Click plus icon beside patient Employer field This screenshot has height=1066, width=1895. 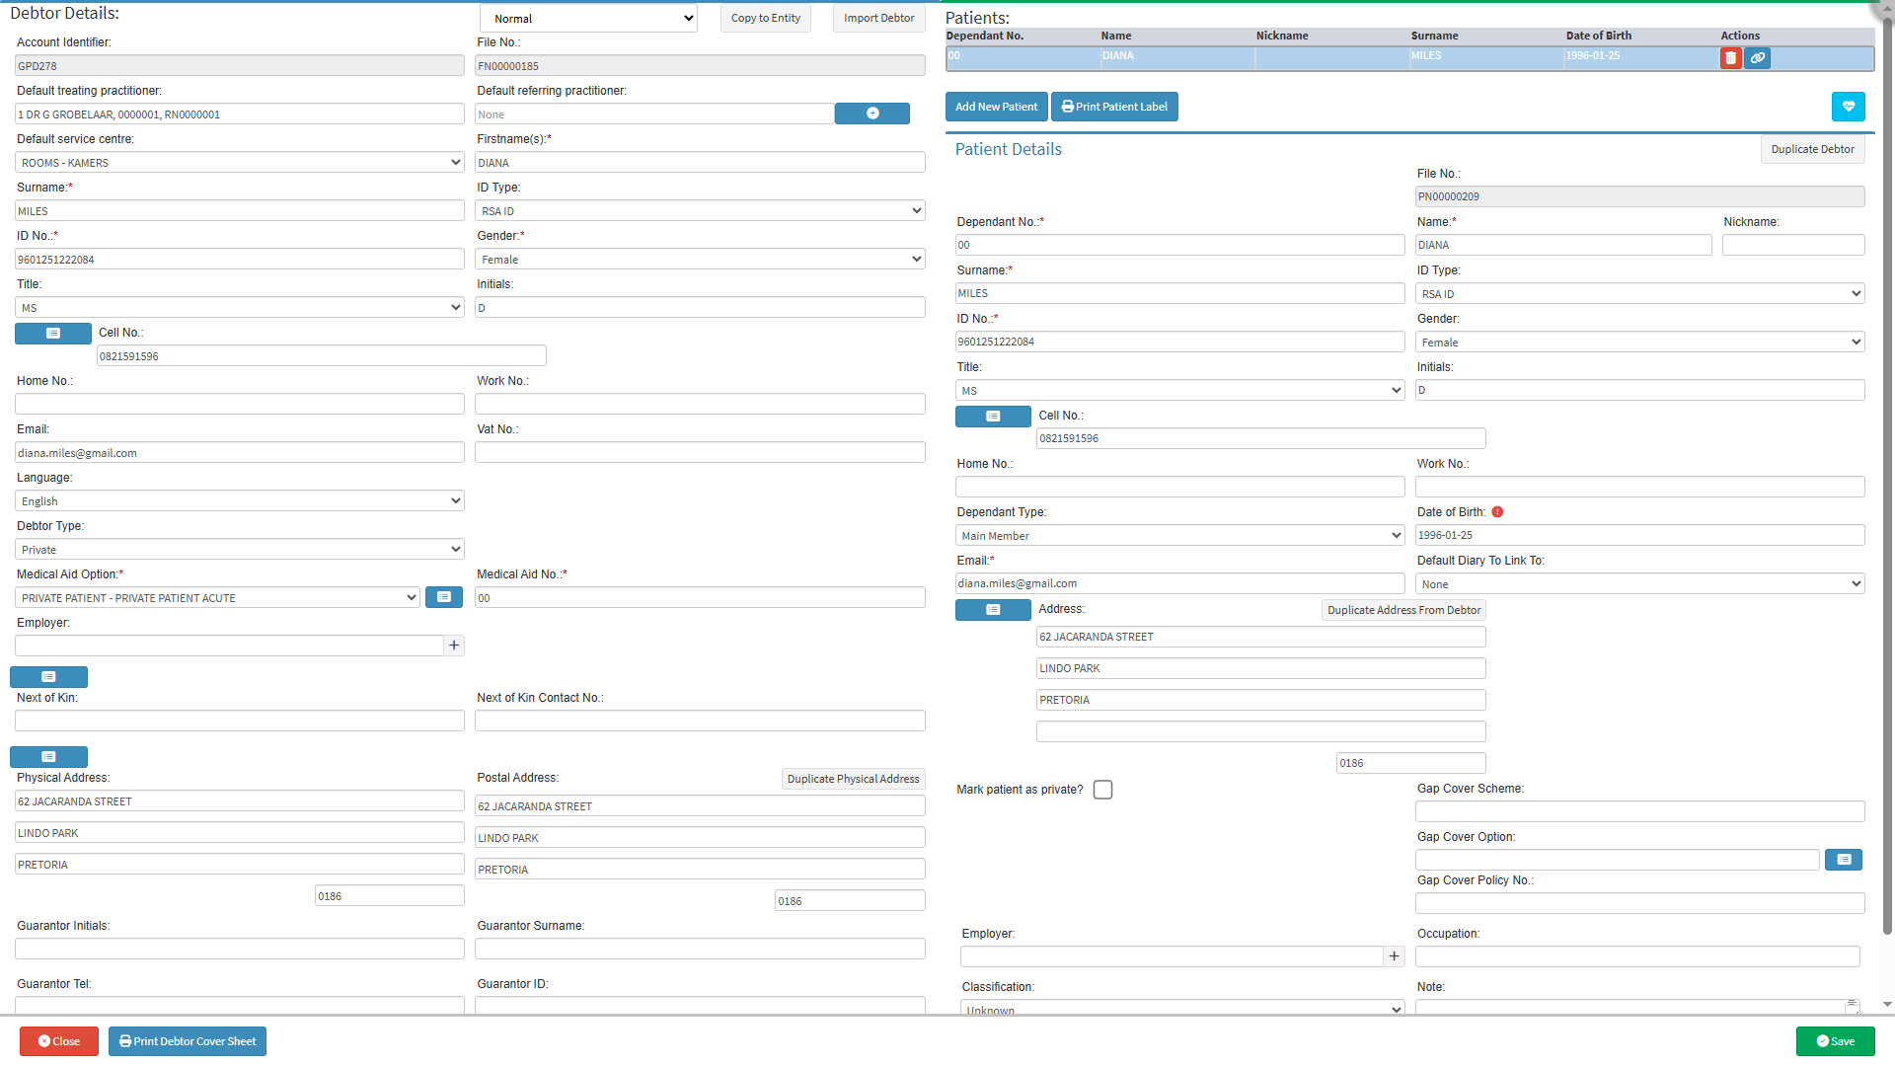[1394, 956]
